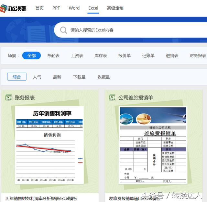Filter by 记账单 scene
The height and width of the screenshot is (202, 207).
pos(148,56)
